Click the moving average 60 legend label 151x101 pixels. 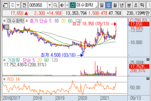70,21
